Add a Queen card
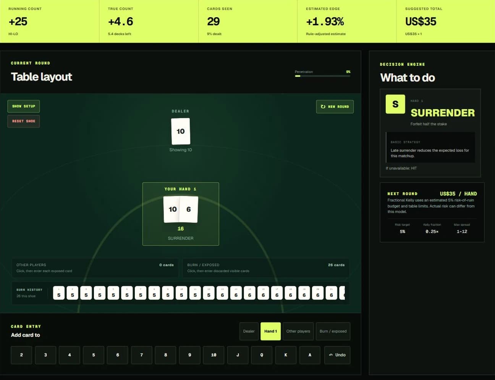The width and height of the screenshot is (495, 380). click(x=262, y=355)
